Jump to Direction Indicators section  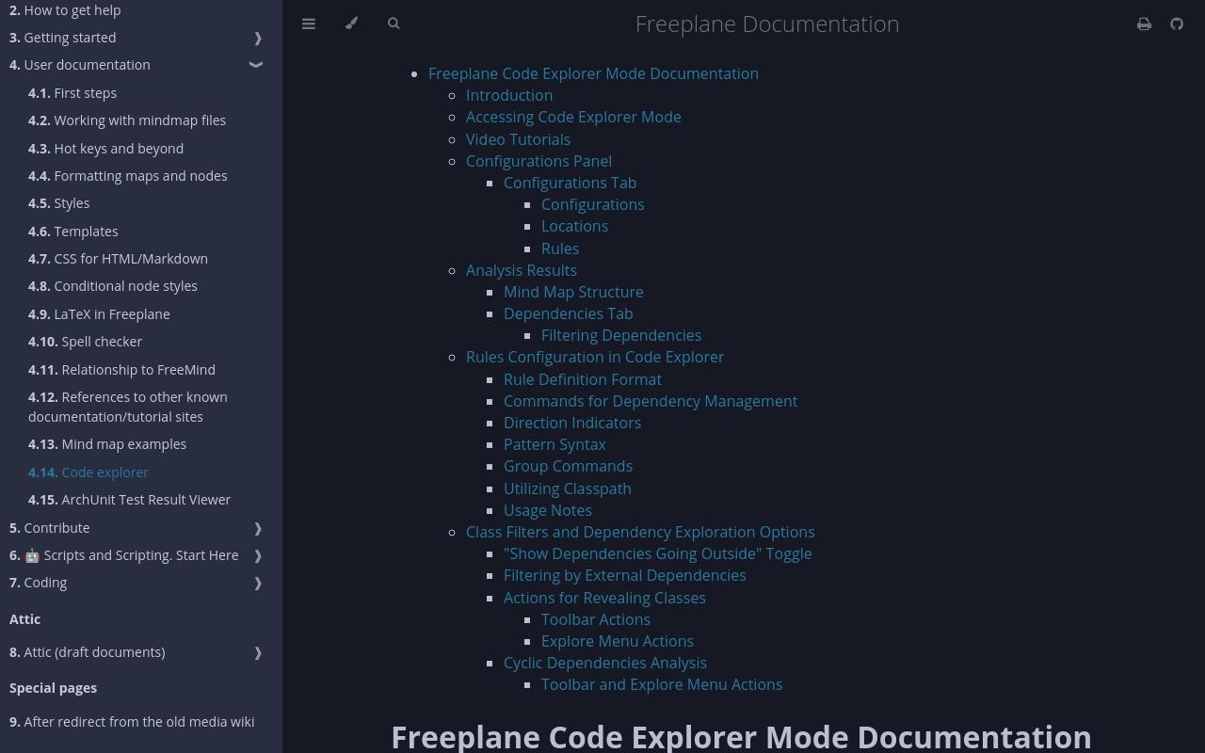pos(572,423)
